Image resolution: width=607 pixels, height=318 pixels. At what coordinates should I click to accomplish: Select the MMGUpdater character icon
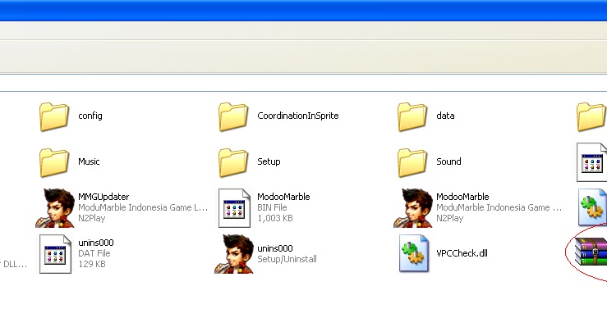point(54,208)
